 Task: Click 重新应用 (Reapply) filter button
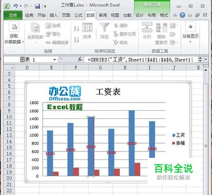click(125, 34)
